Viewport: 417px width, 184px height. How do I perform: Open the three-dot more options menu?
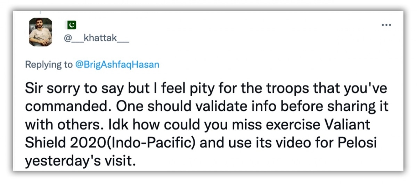(386, 25)
